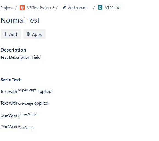Click the Normal Test title to edit
The width and height of the screenshot is (159, 141).
(20, 20)
